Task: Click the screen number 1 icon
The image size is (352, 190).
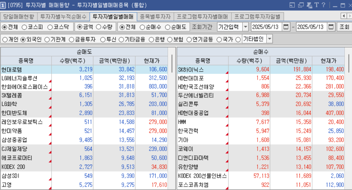Action: coord(3,5)
